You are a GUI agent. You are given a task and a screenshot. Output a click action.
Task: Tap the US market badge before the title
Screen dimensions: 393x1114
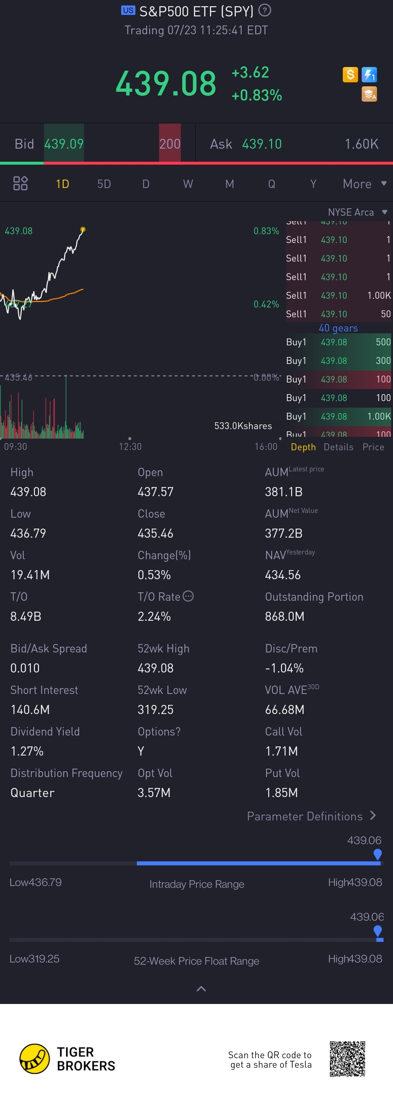pos(128,10)
